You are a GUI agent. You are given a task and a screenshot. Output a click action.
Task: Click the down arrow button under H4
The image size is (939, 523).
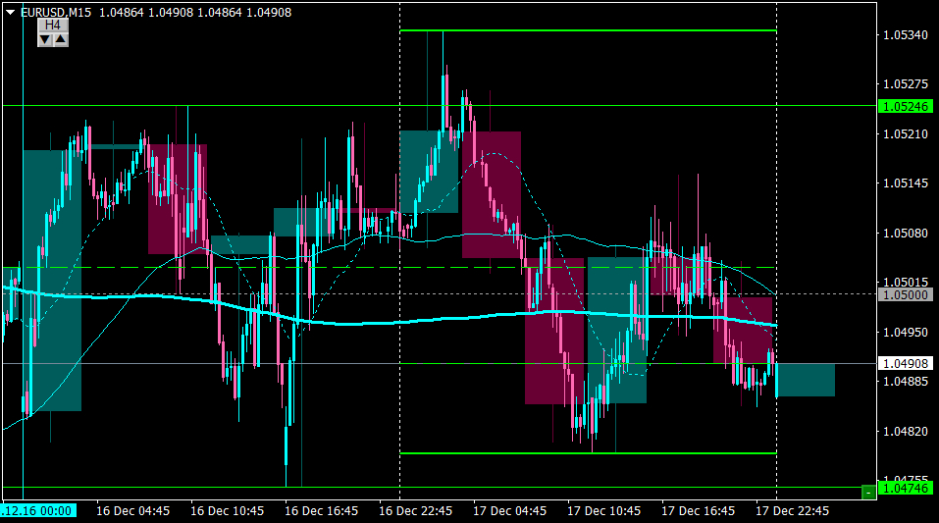tap(45, 39)
